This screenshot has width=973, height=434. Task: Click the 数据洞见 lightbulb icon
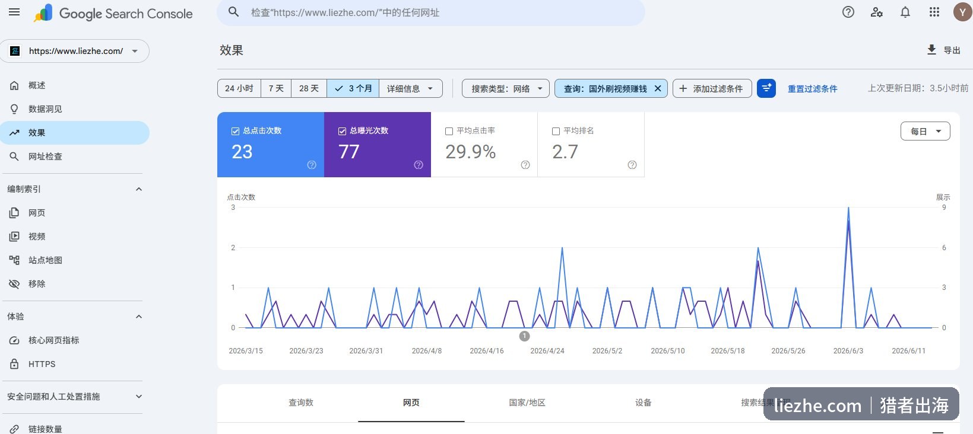click(x=14, y=109)
